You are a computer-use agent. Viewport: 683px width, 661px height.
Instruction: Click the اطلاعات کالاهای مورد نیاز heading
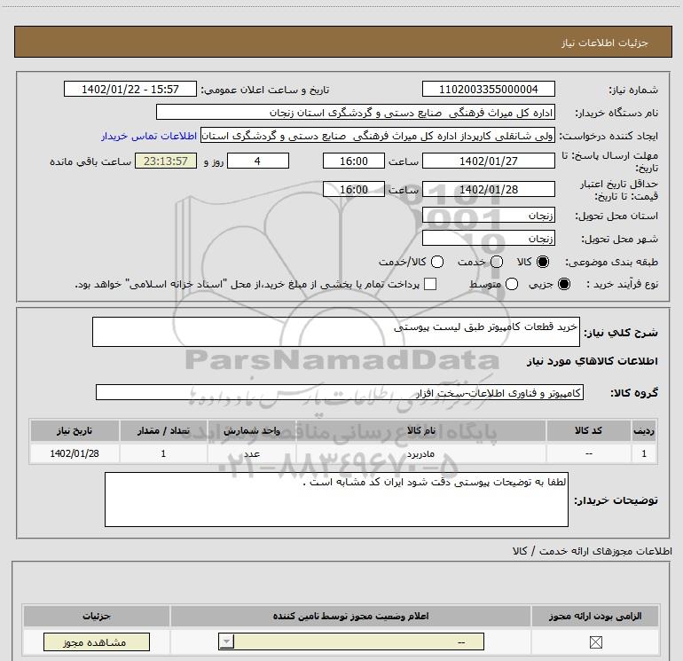tap(592, 361)
